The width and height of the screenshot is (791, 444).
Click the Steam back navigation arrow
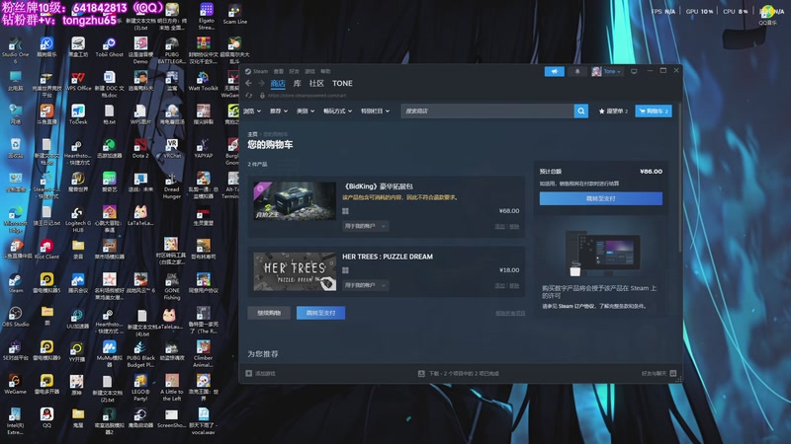[248, 84]
